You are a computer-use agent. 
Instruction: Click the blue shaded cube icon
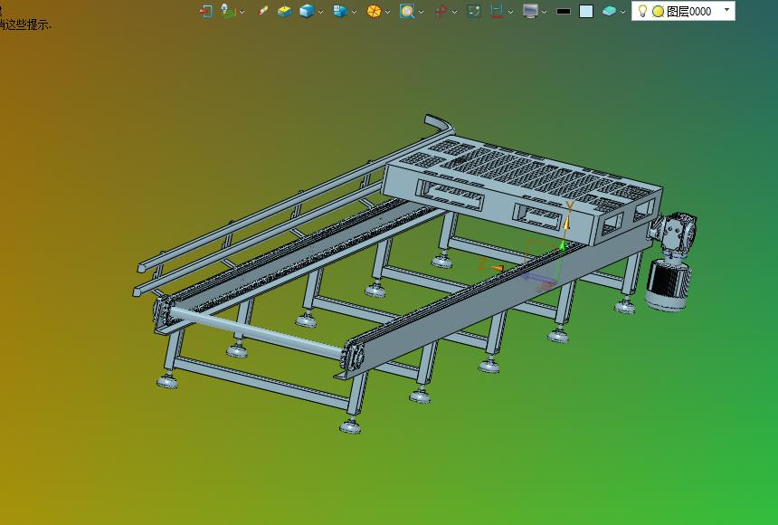pyautogui.click(x=308, y=11)
